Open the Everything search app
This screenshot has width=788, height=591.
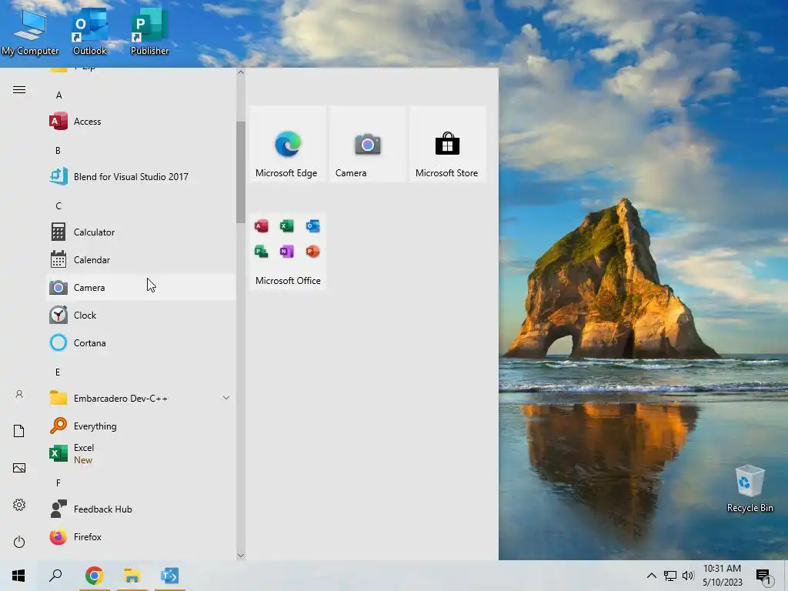[x=141, y=426]
